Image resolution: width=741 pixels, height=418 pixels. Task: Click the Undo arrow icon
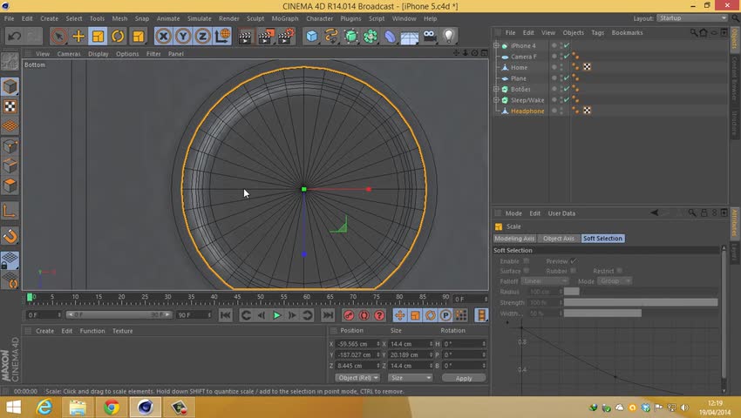14,36
